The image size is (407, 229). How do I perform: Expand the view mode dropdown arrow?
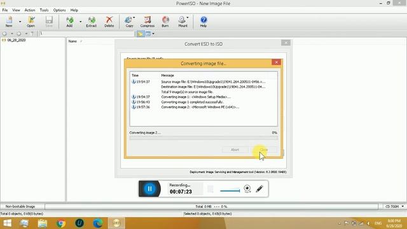[x=153, y=34]
